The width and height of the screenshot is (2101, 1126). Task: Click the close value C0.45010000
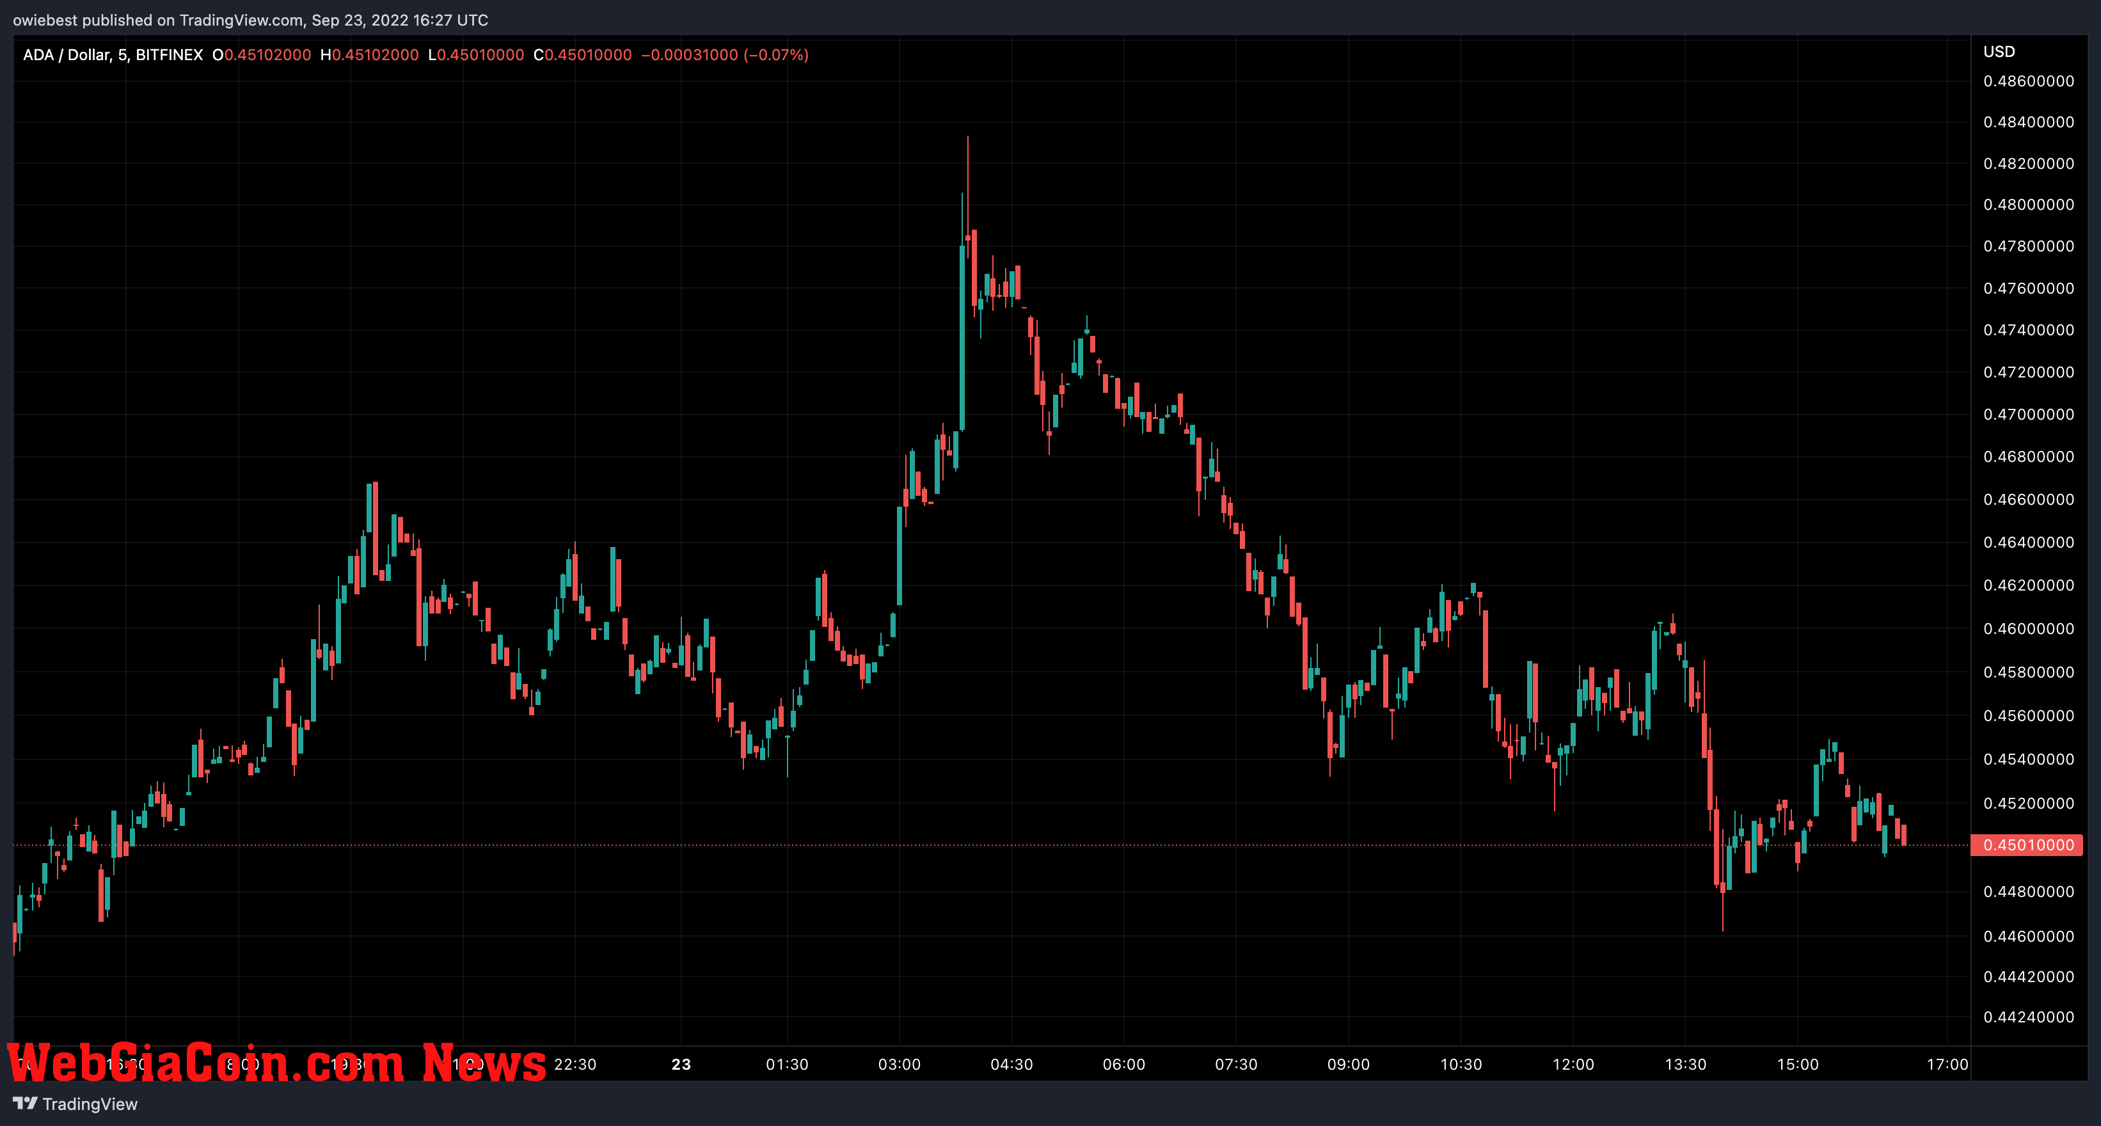[582, 54]
